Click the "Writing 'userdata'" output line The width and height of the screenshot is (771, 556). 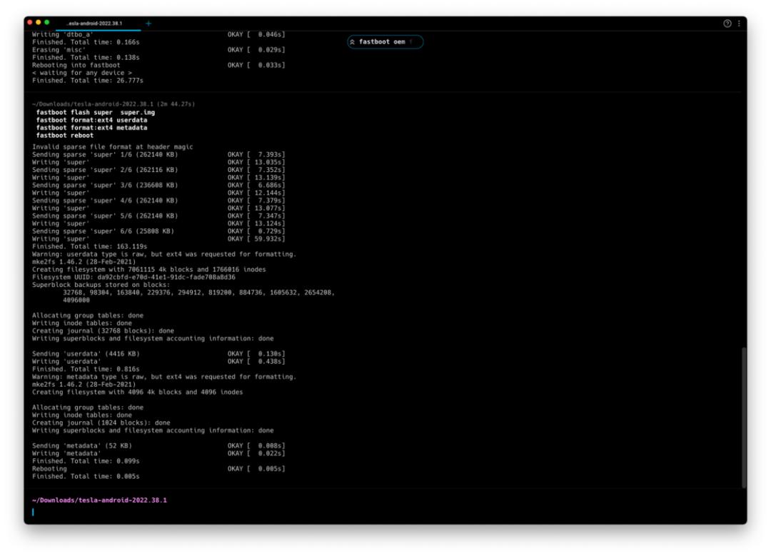[x=66, y=361]
